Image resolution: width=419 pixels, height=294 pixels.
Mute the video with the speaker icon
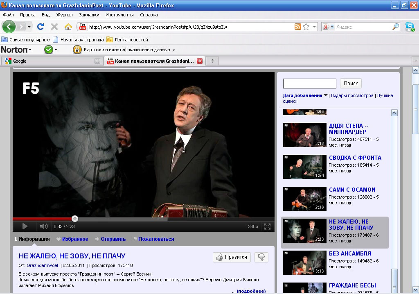pyautogui.click(x=43, y=226)
